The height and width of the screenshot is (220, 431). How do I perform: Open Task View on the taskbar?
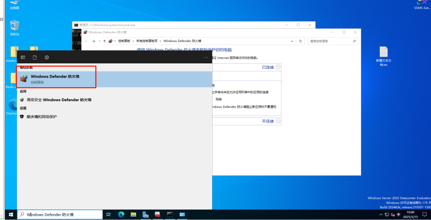(109, 215)
